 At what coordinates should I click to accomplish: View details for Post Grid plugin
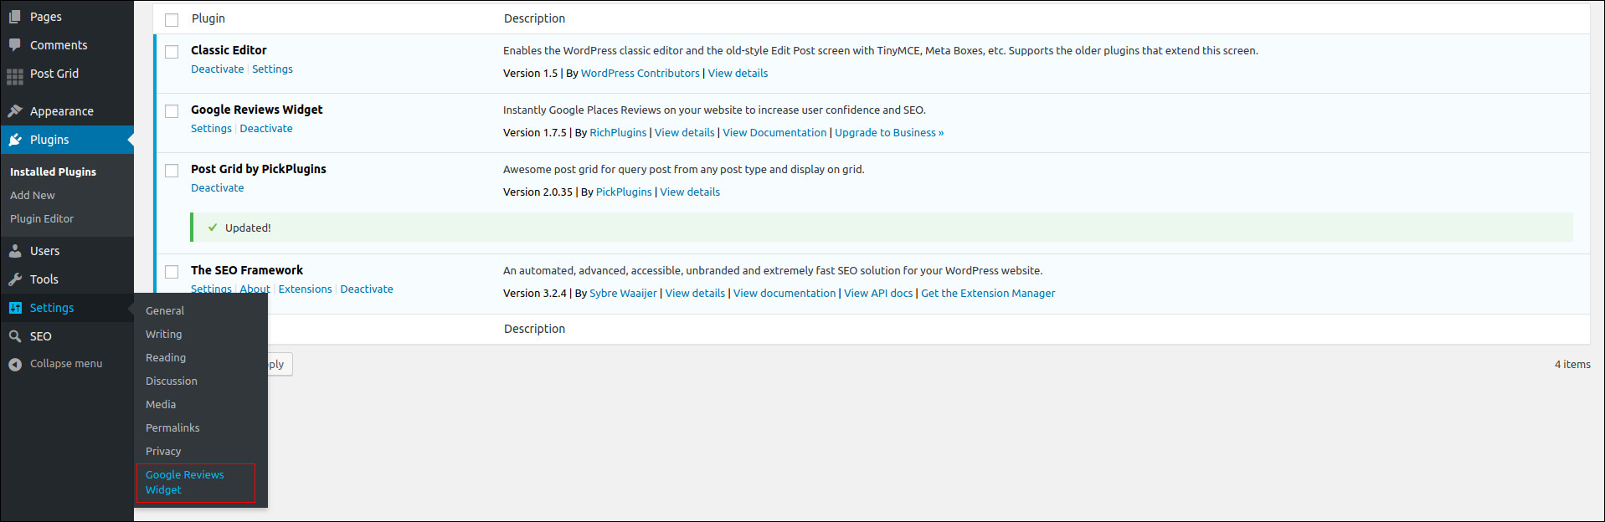point(690,192)
